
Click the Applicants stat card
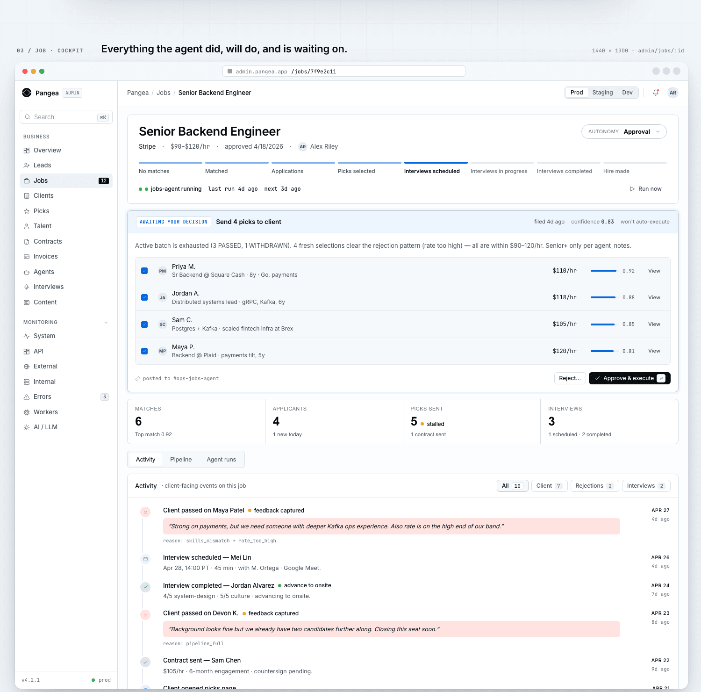(334, 421)
